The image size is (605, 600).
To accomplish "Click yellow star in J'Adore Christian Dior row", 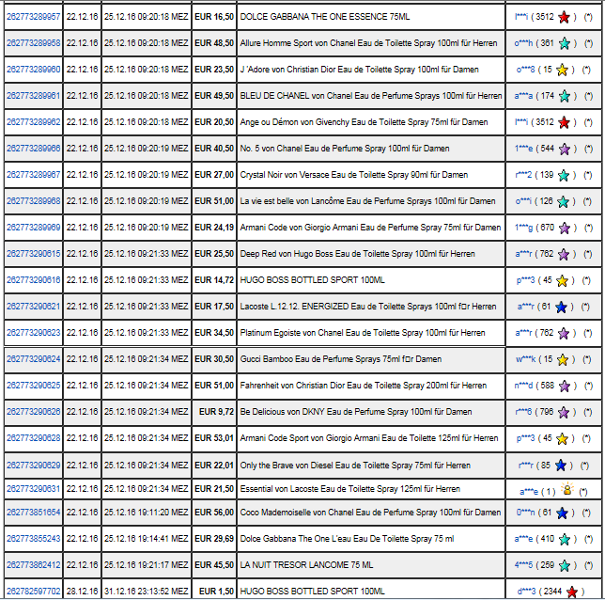I will [562, 70].
